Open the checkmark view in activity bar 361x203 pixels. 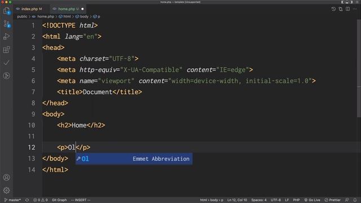[6, 63]
